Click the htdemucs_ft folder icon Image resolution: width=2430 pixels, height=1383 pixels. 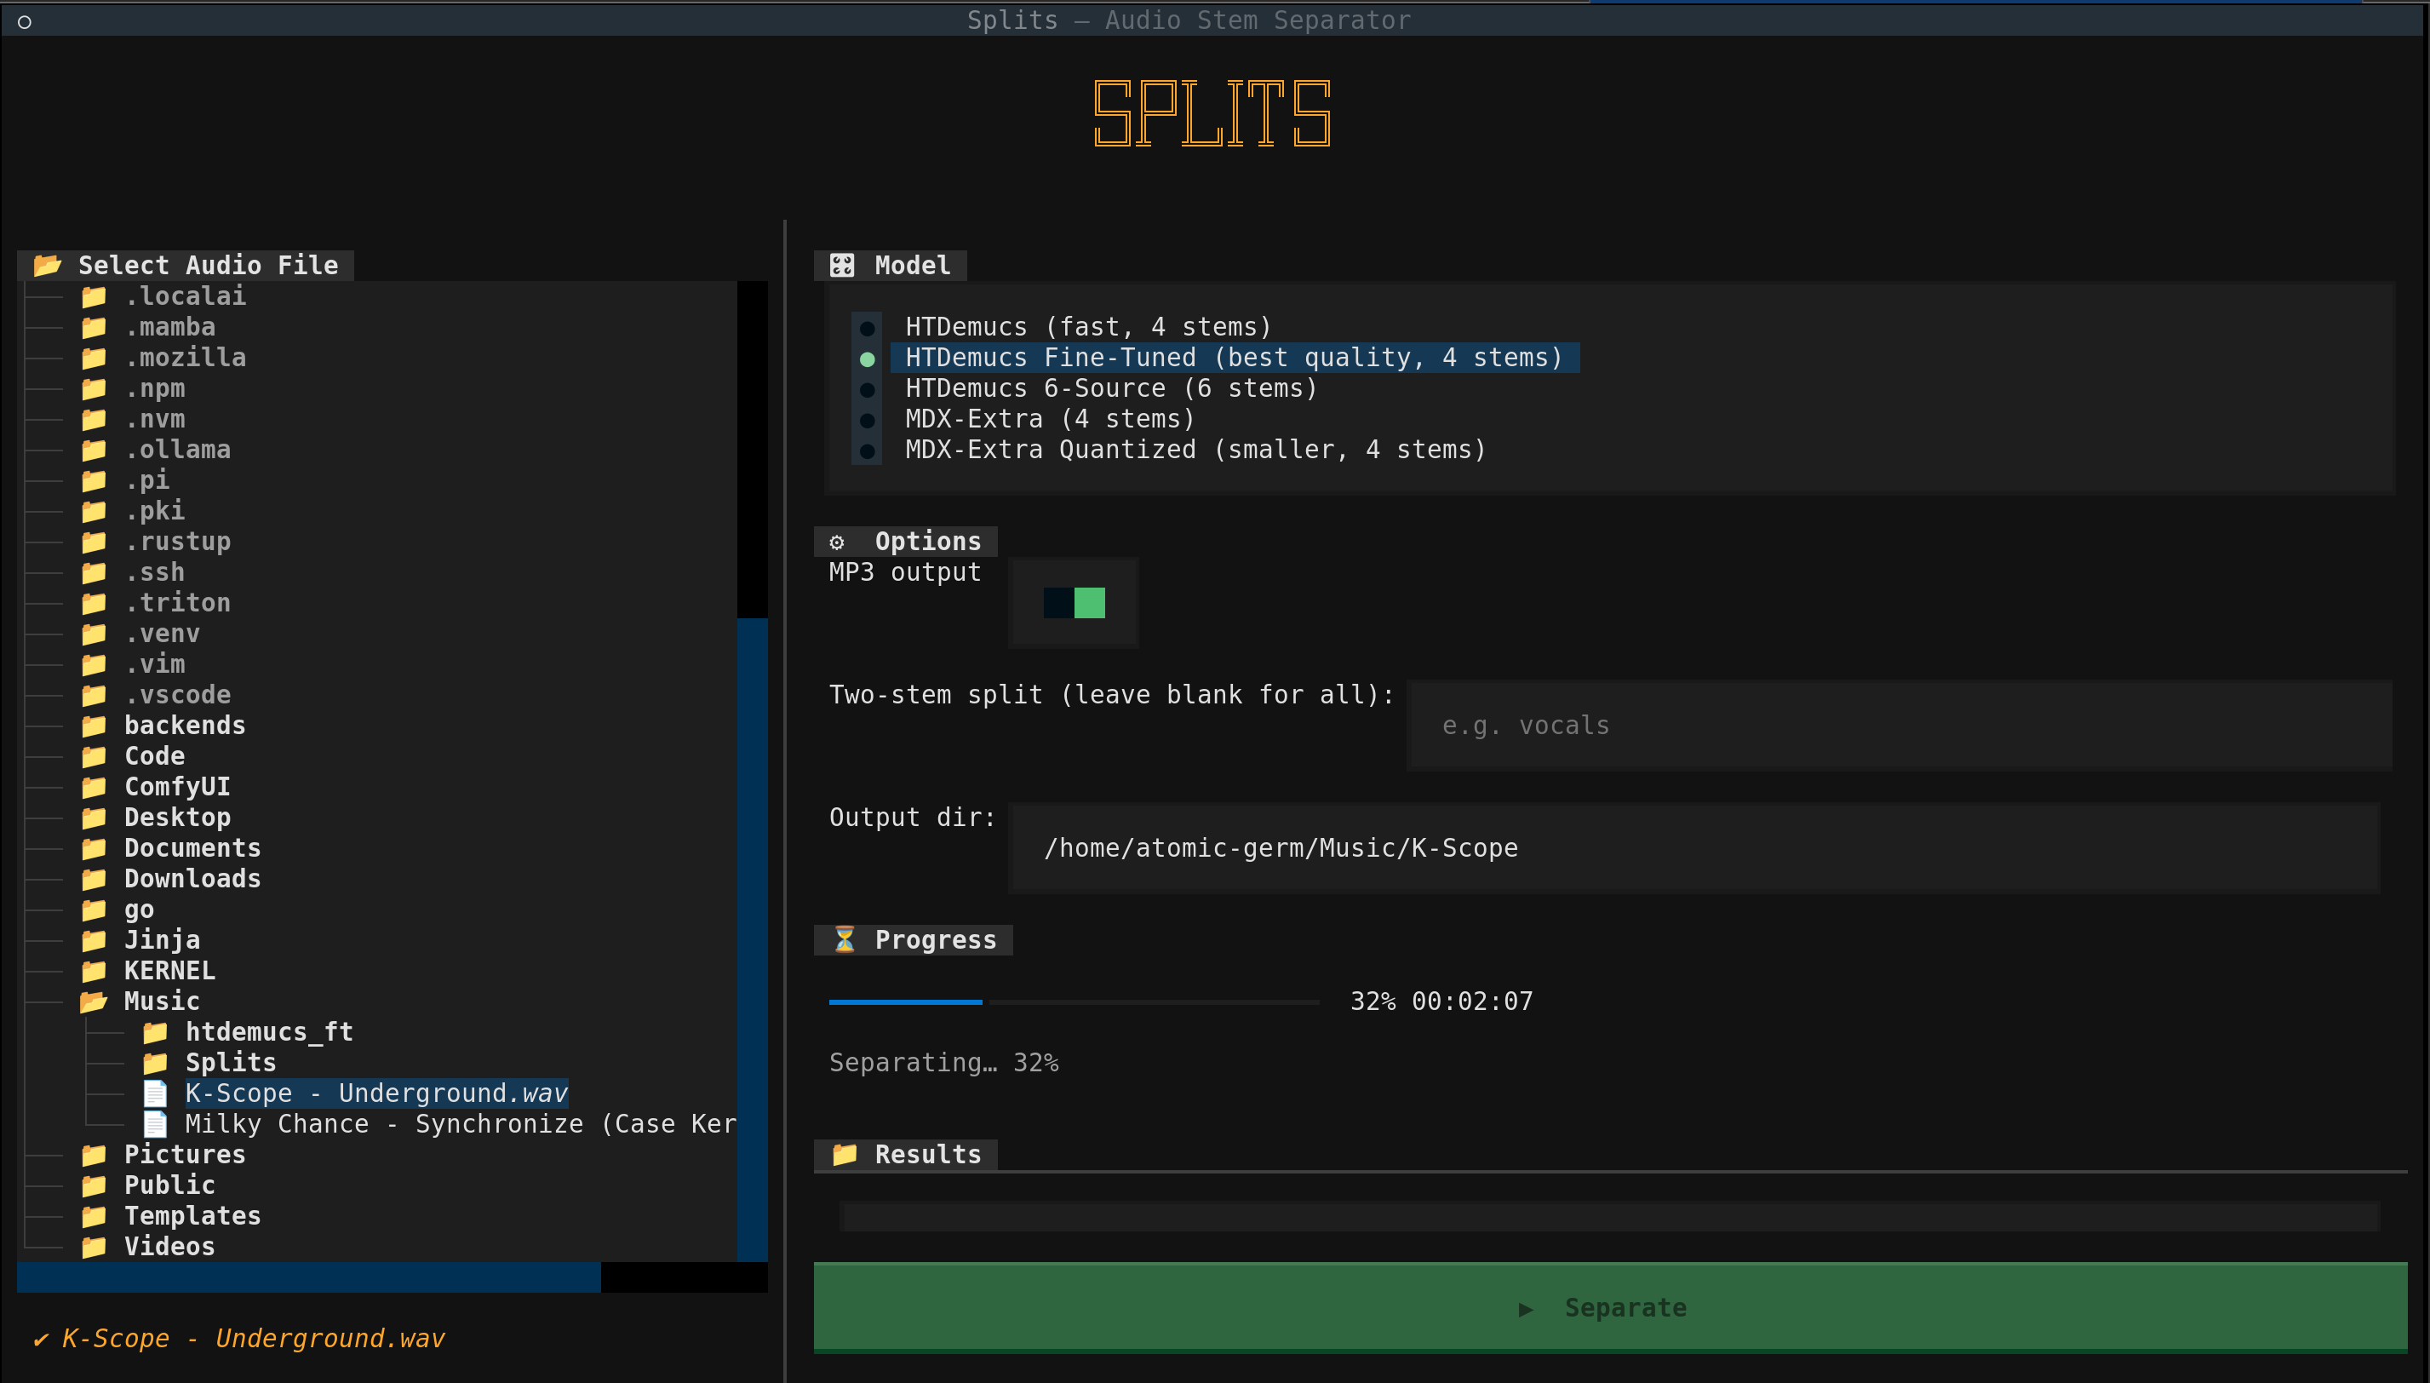tap(155, 1032)
